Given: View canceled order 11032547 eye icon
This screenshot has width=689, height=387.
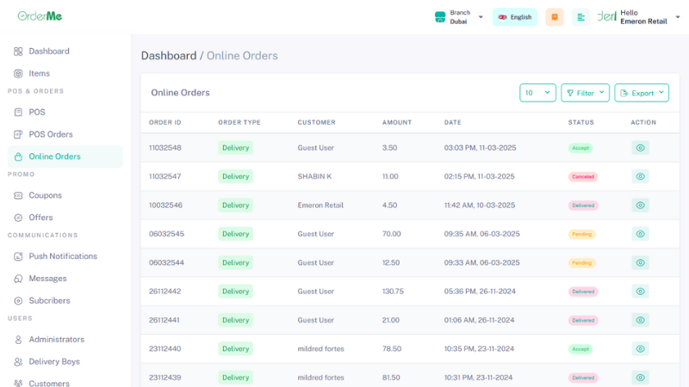Looking at the screenshot, I should [640, 176].
